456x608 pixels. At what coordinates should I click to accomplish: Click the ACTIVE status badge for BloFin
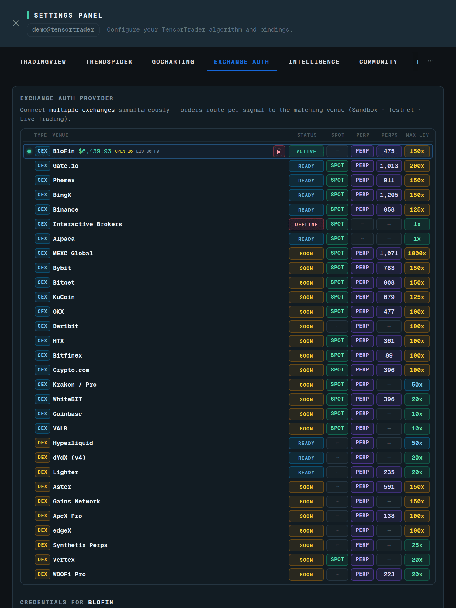(x=306, y=151)
